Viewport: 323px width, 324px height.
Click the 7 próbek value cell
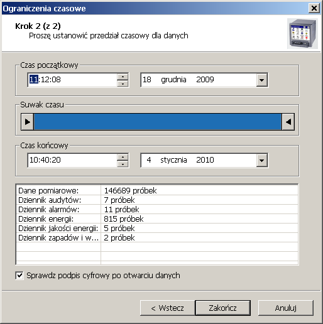coord(199,200)
